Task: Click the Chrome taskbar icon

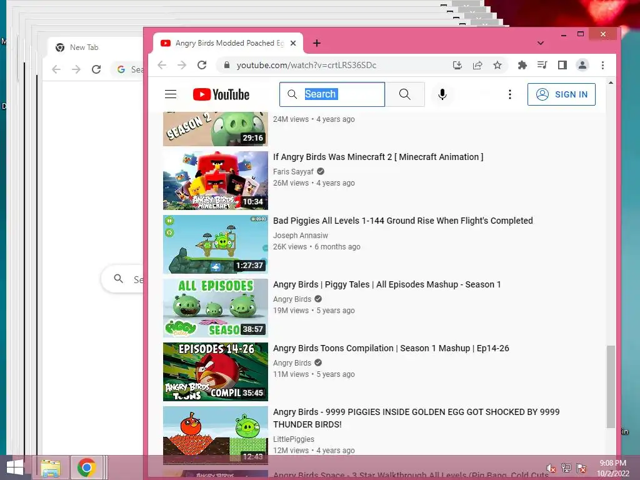Action: (86, 467)
